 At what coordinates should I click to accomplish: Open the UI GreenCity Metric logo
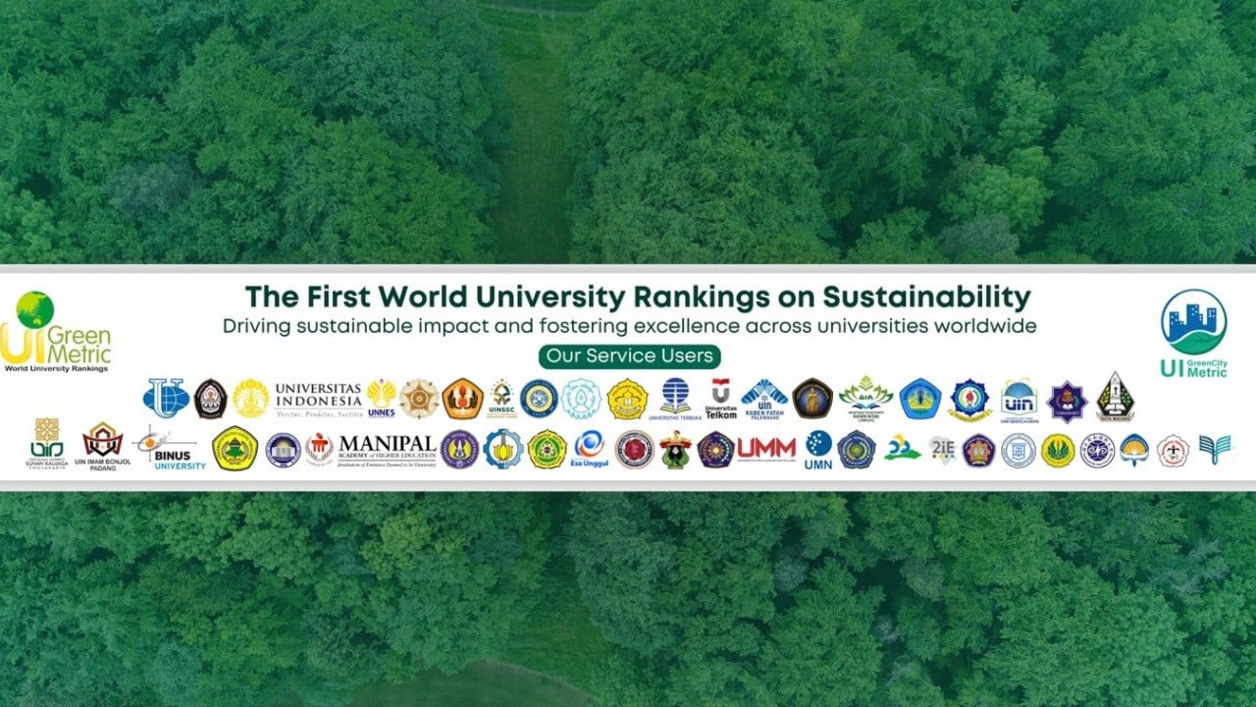point(1193,334)
